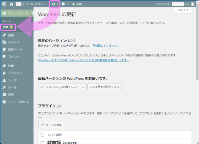This screenshot has height=144, width=199.
Task: Open the 設定 menu label
Action: [x=11, y=94]
